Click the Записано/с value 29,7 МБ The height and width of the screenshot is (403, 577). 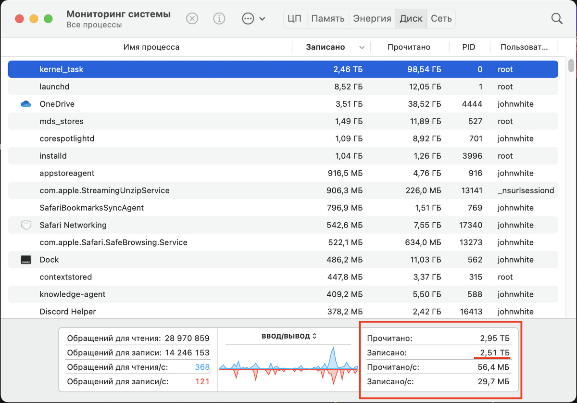pyautogui.click(x=493, y=382)
